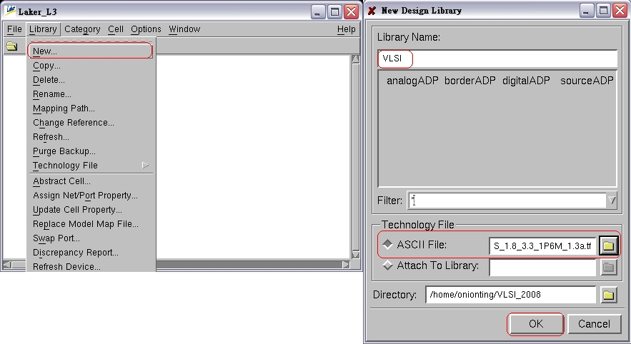The width and height of the screenshot is (631, 344).
Task: Click the Attach To Library text field
Action: click(x=542, y=267)
